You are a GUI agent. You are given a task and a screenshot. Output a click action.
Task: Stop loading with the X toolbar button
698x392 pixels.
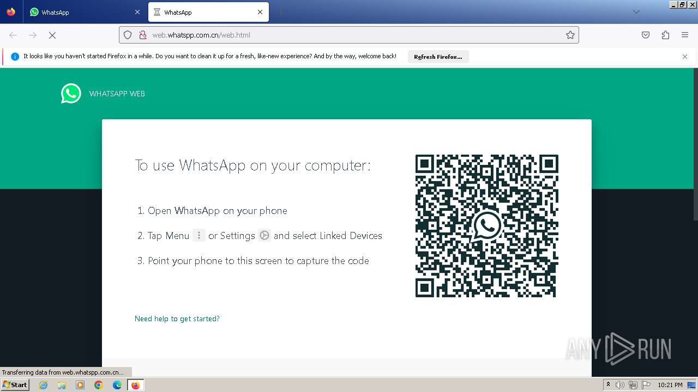pyautogui.click(x=52, y=35)
